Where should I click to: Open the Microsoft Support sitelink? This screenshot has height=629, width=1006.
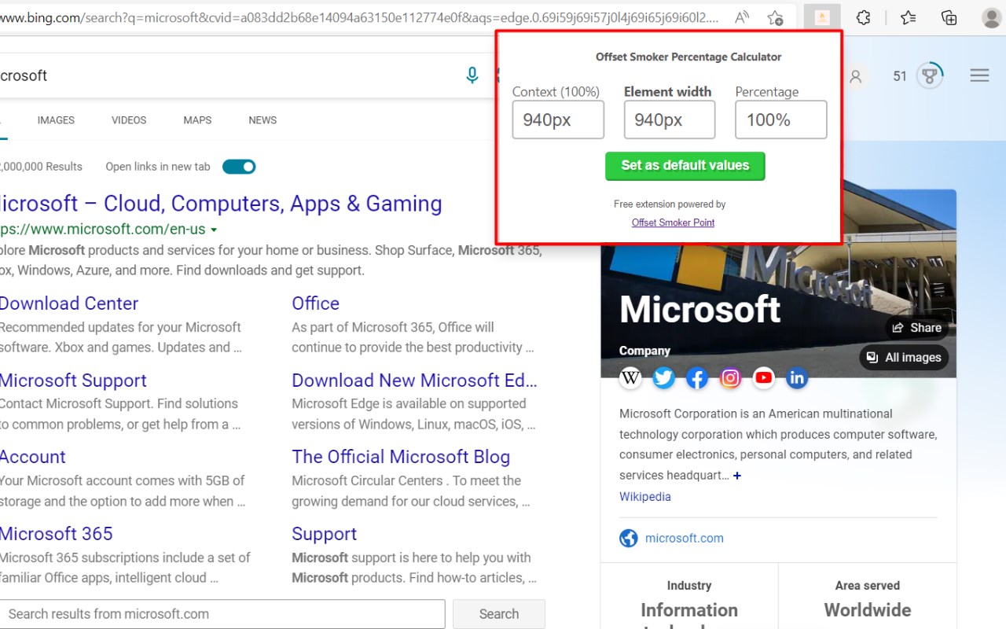click(x=73, y=381)
